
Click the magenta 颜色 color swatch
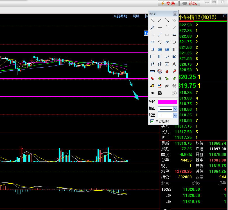coord(168,102)
